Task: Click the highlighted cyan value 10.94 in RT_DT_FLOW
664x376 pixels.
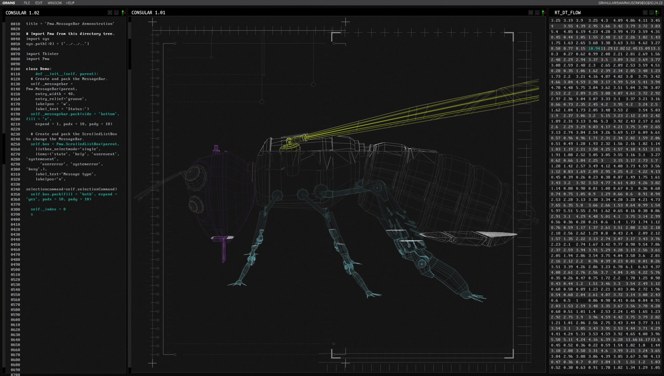Action: (594, 49)
